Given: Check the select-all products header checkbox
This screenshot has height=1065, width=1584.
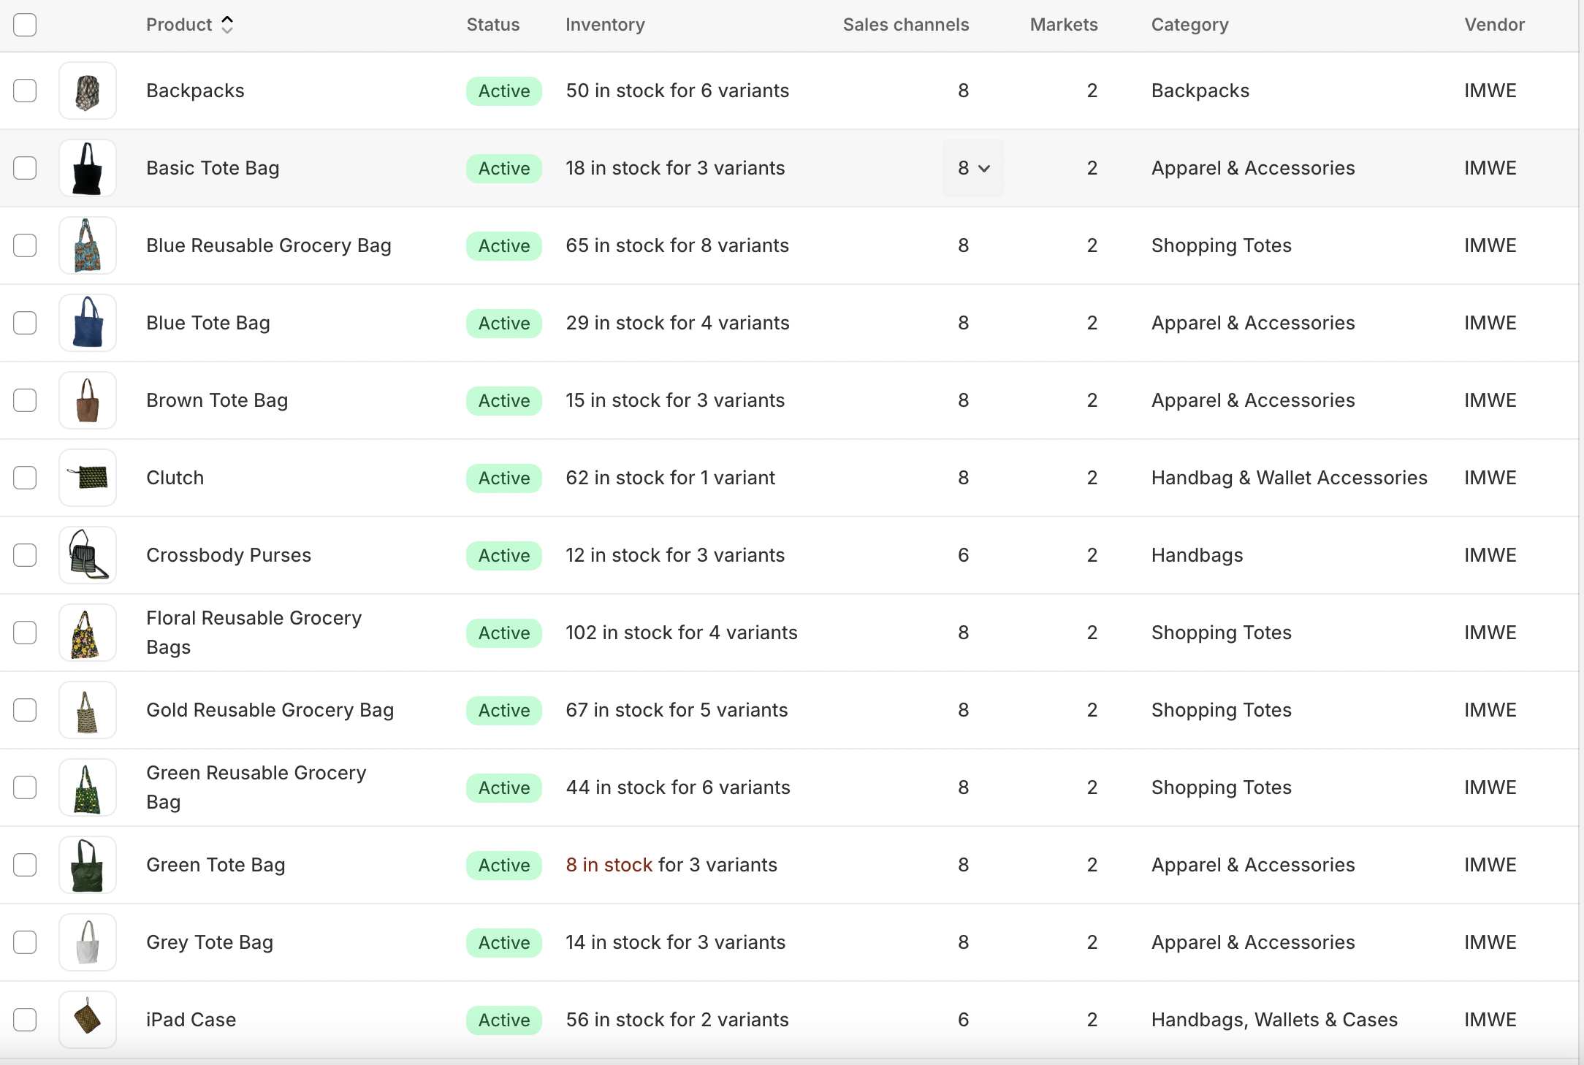Looking at the screenshot, I should [x=25, y=25].
